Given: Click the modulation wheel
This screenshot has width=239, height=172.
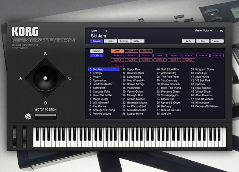Looking at the screenshot, I should point(25,137).
